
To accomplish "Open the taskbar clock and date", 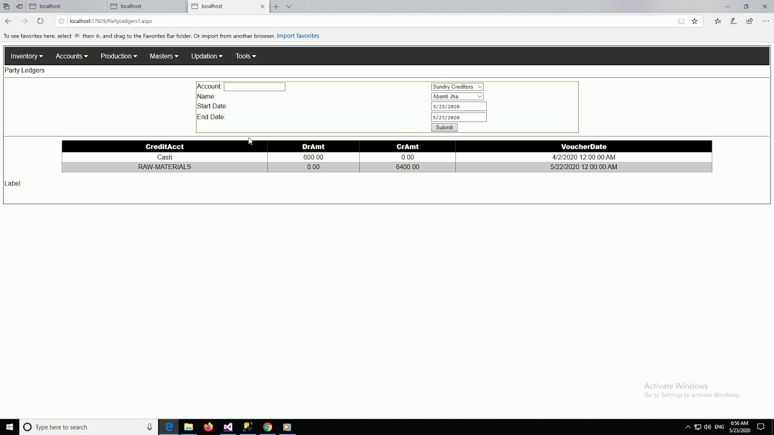I will [740, 427].
